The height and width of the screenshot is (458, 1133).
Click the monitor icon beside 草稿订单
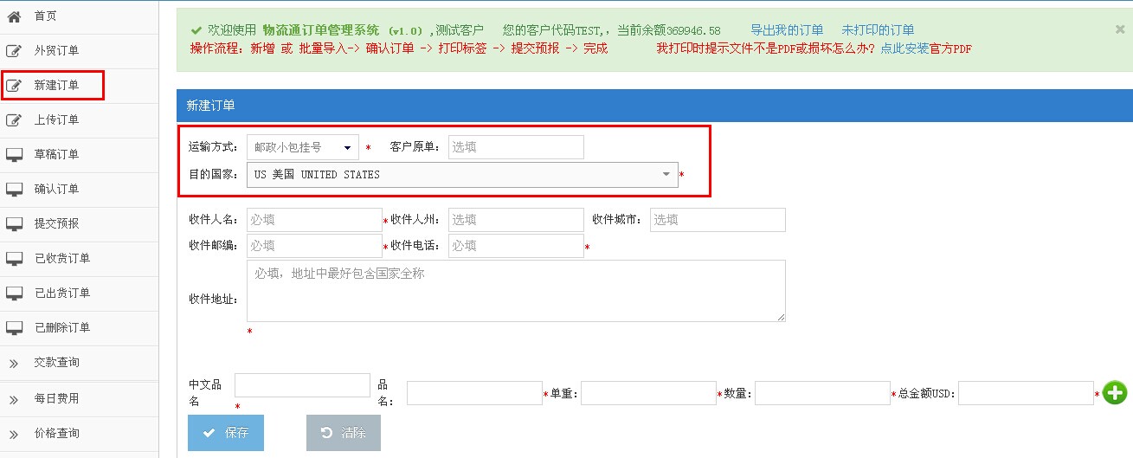(14, 154)
